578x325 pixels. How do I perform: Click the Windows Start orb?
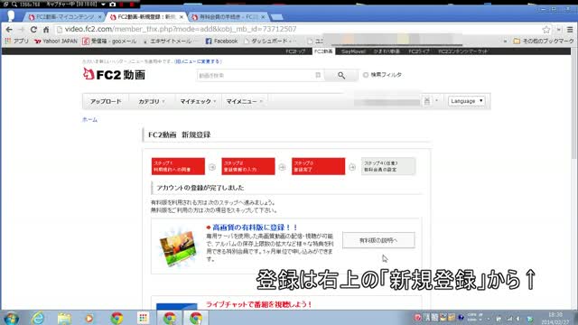[11, 318]
